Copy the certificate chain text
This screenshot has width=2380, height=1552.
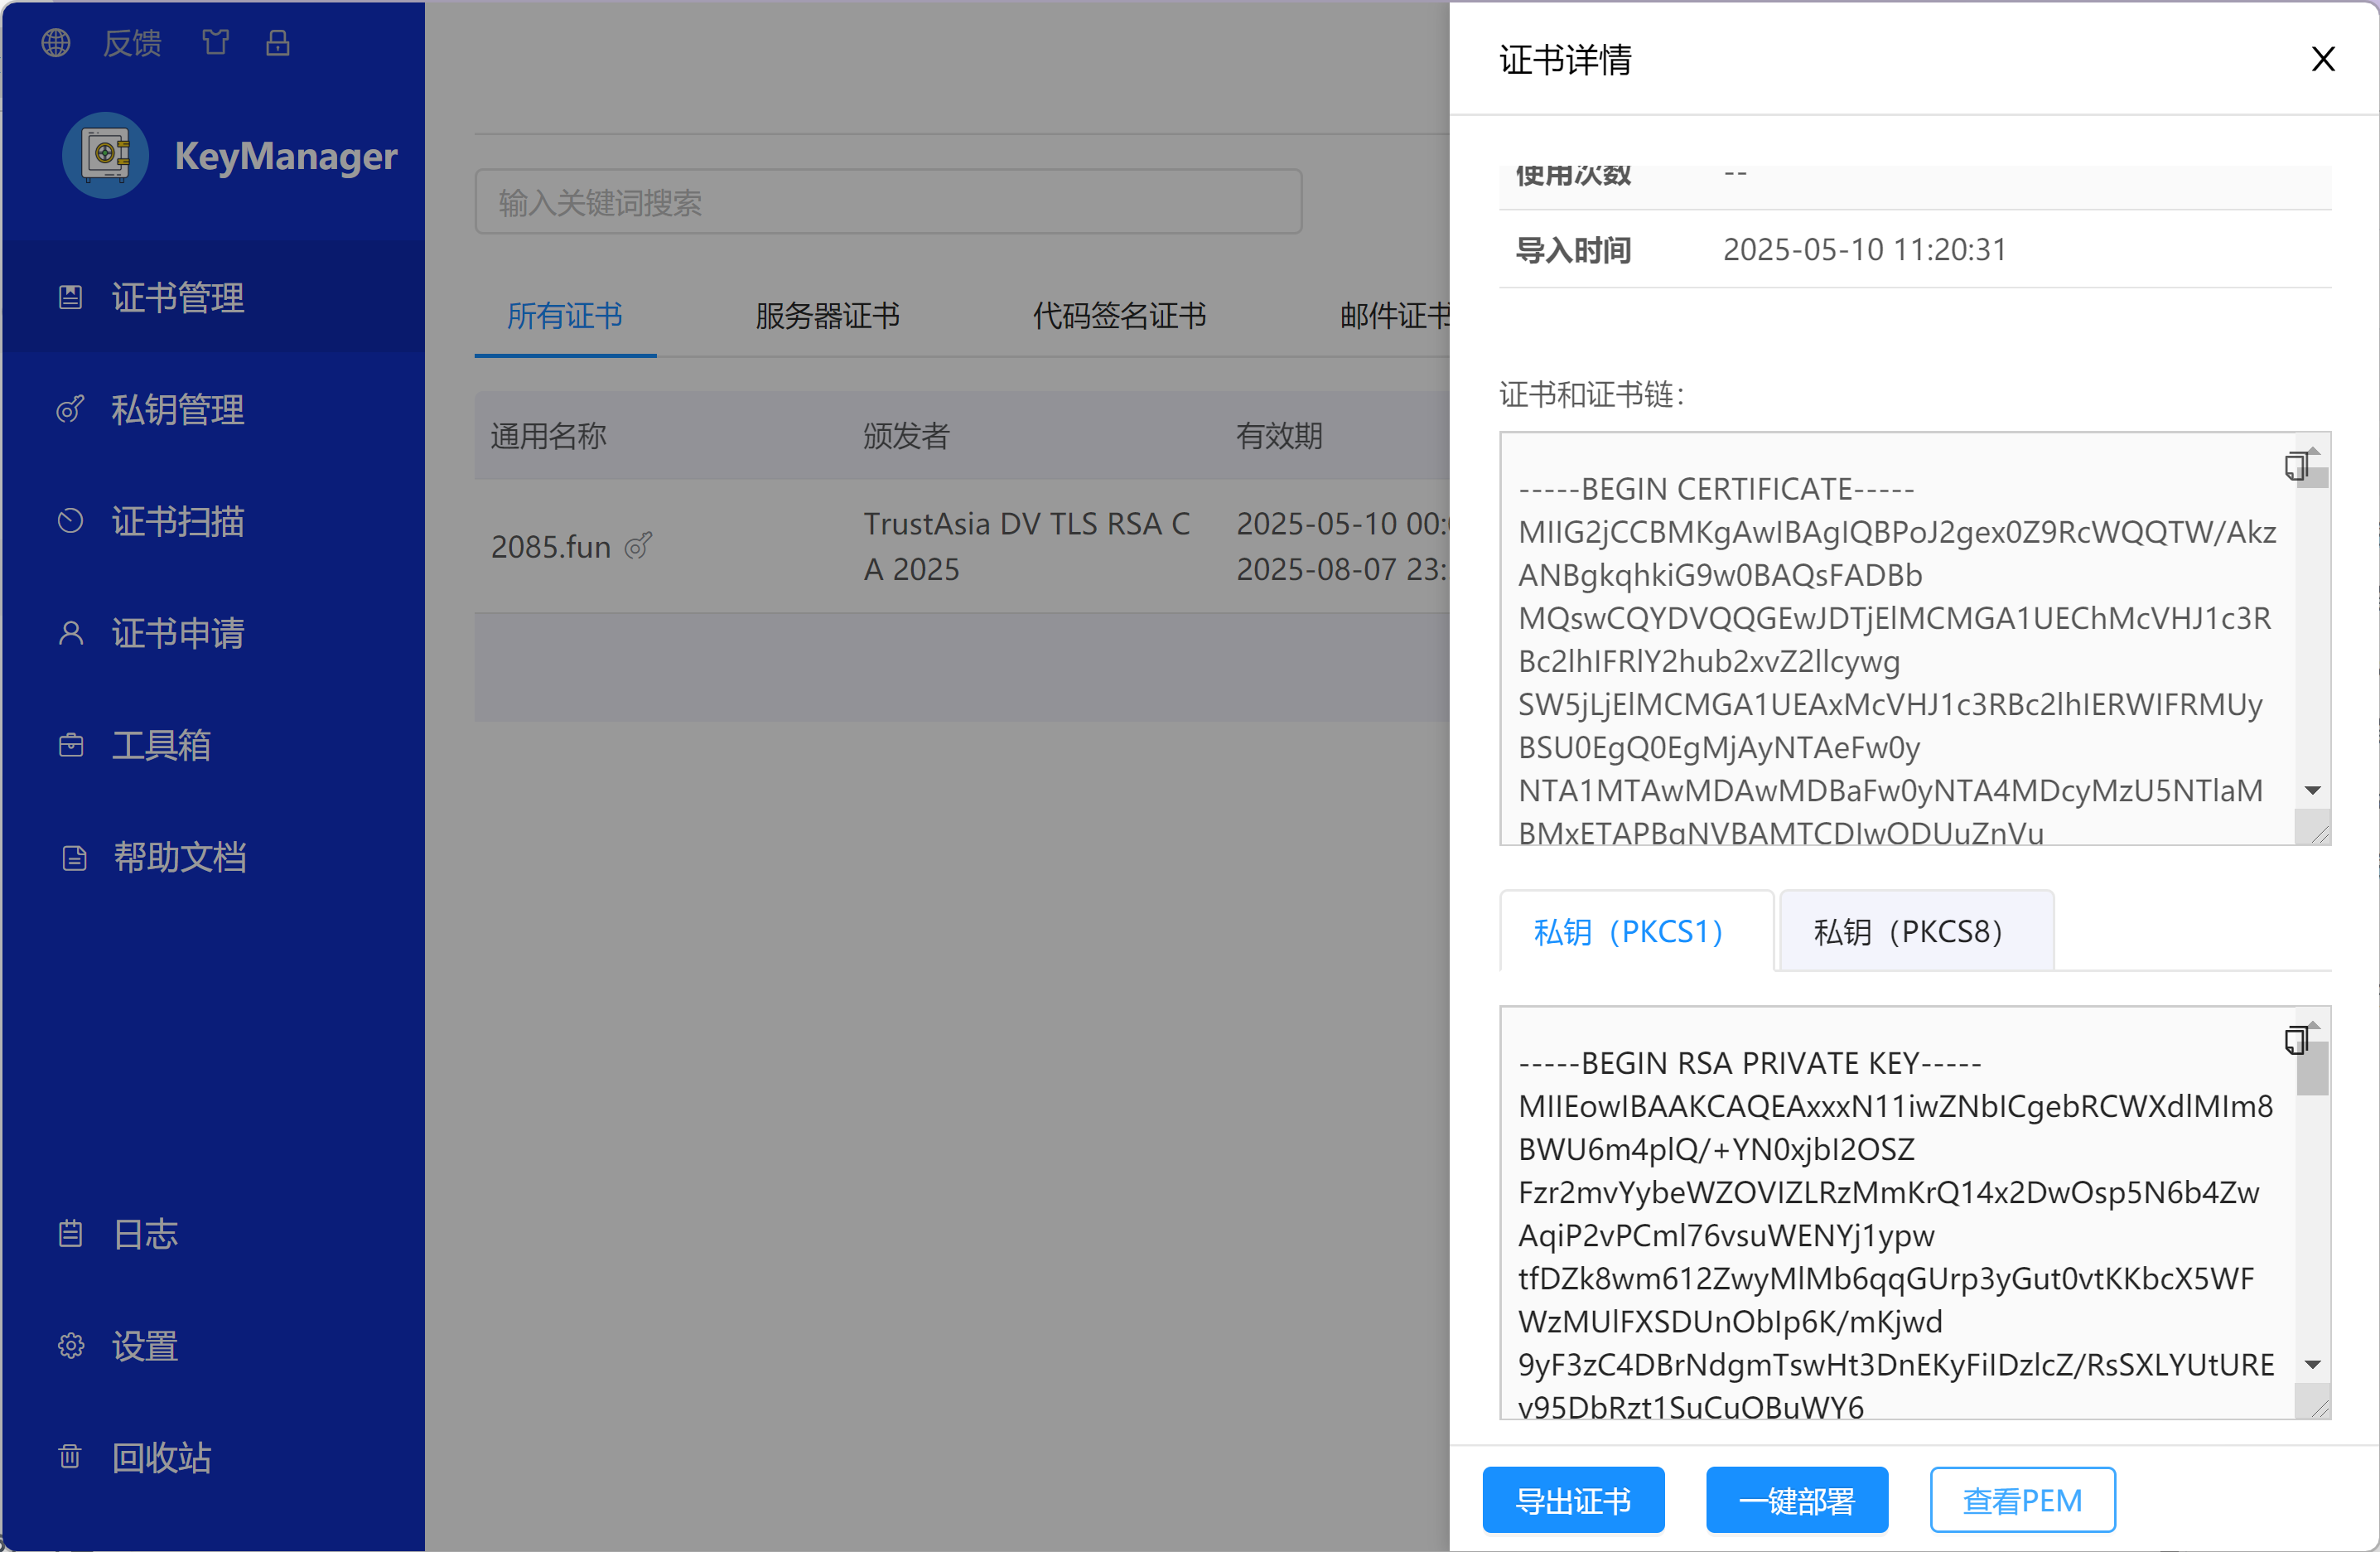pyautogui.click(x=2295, y=466)
